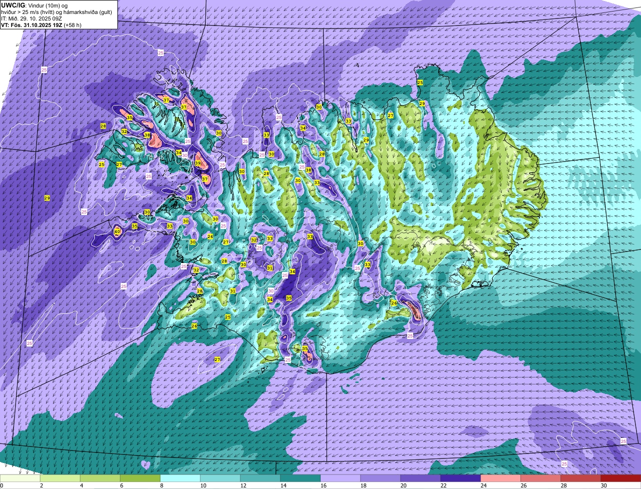Click the legend scale tick label "20"
641x489 pixels.
(x=404, y=485)
